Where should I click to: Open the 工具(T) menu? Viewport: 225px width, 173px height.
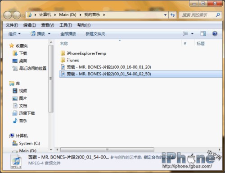(66, 25)
